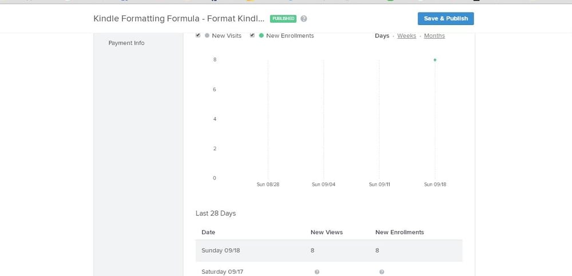
Task: Click help icon in Saturday New Enrollments cell
Action: coord(382,271)
